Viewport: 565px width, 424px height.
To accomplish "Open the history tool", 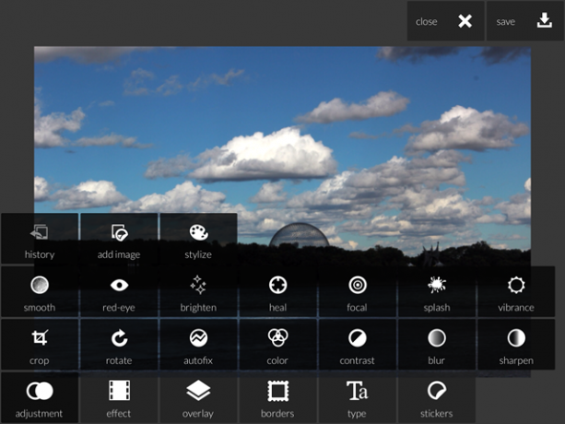I will (40, 239).
